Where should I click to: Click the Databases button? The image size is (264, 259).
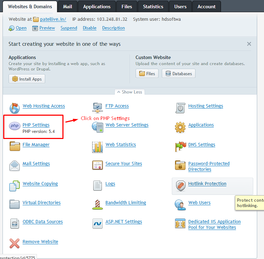coord(179,73)
